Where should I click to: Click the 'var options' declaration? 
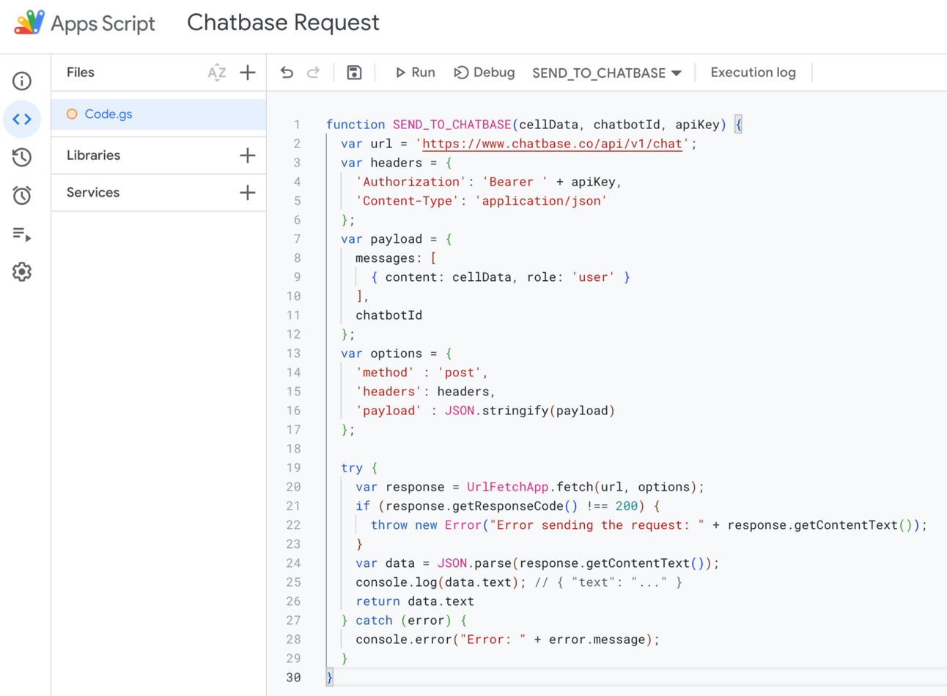(x=396, y=354)
